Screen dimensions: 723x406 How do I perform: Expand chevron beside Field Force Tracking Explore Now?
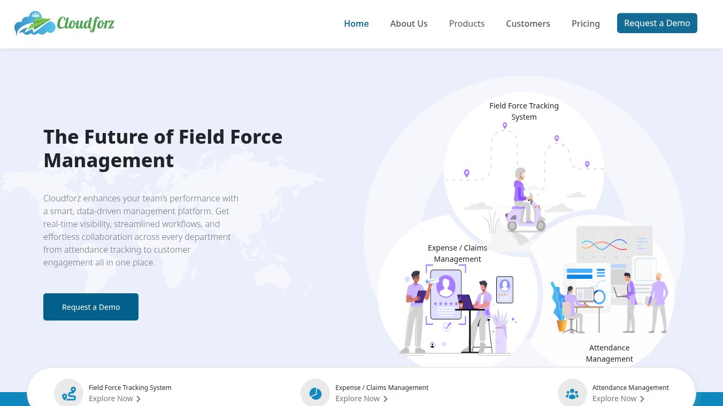click(139, 399)
